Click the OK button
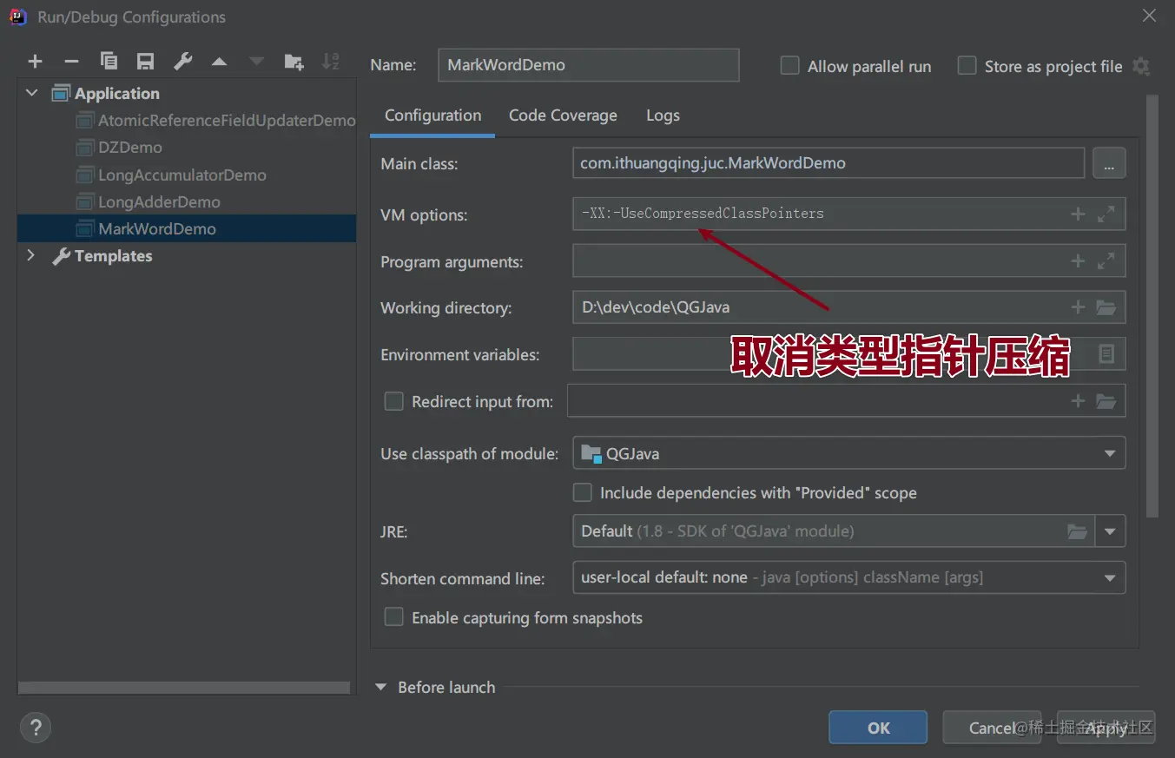This screenshot has width=1175, height=758. pyautogui.click(x=878, y=728)
